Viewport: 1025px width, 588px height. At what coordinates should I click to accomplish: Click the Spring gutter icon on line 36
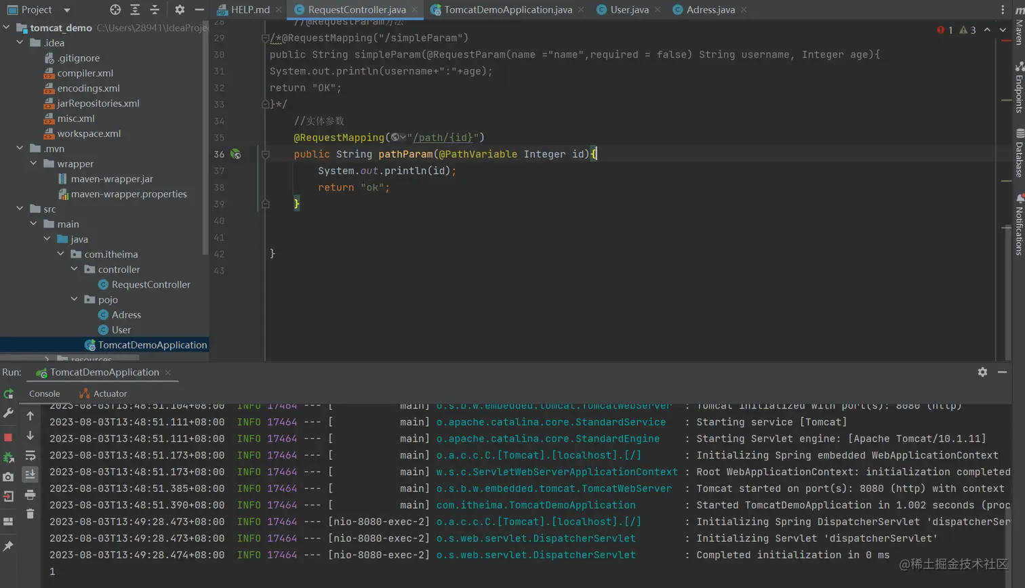click(236, 154)
